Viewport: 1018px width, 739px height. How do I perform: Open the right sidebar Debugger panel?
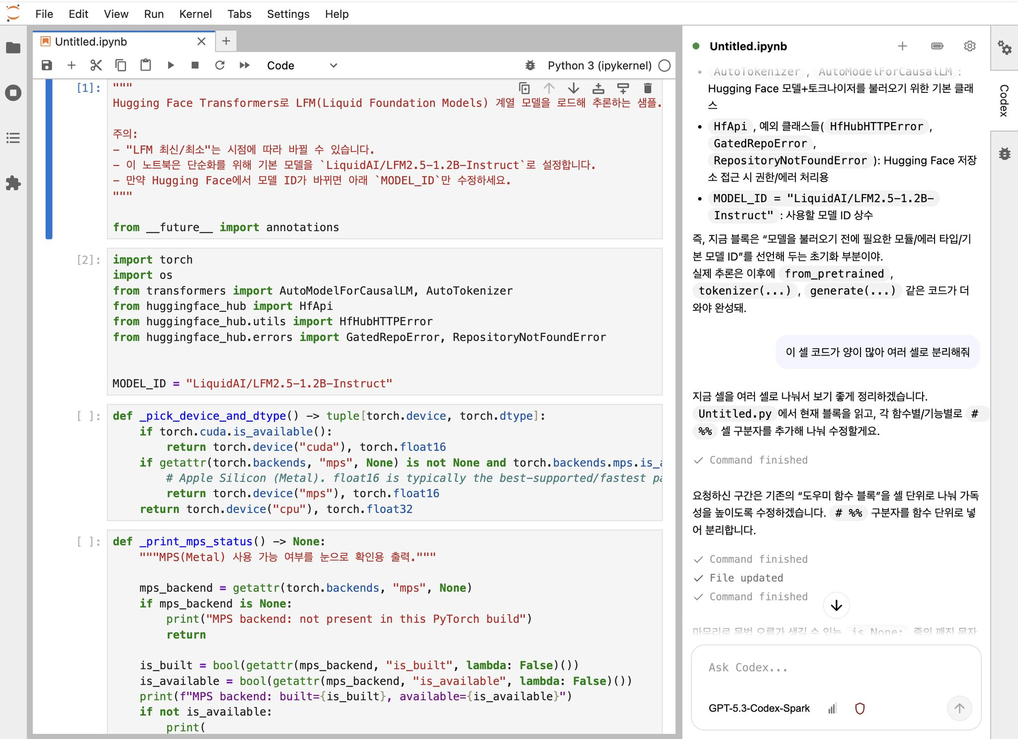click(x=1005, y=153)
